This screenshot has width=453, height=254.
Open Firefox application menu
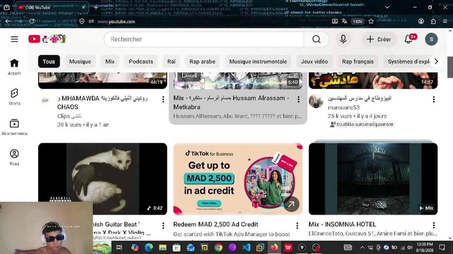445,22
